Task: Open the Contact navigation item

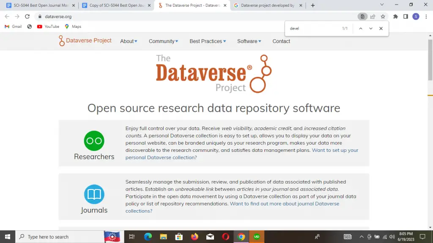Action: click(281, 41)
